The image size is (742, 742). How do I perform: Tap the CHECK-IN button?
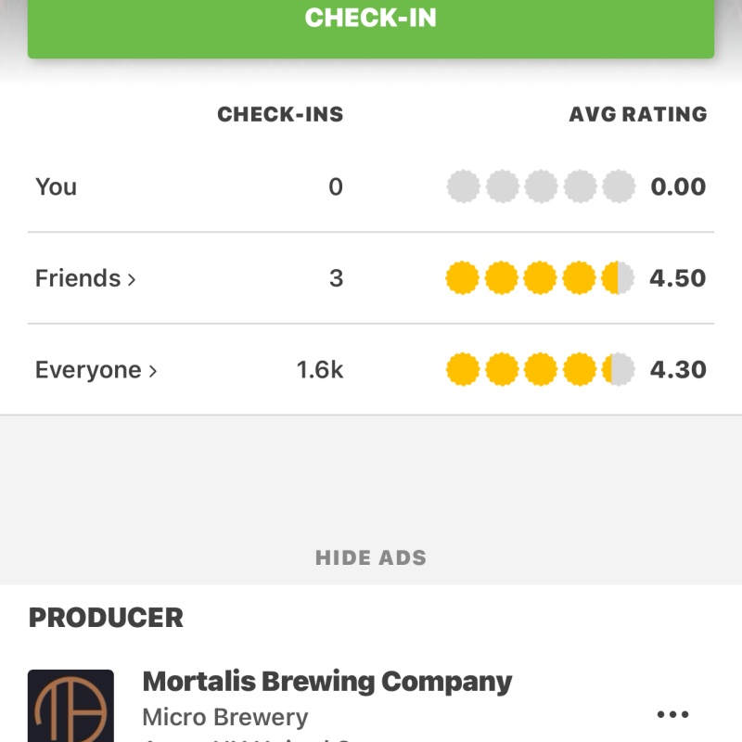pos(371,18)
